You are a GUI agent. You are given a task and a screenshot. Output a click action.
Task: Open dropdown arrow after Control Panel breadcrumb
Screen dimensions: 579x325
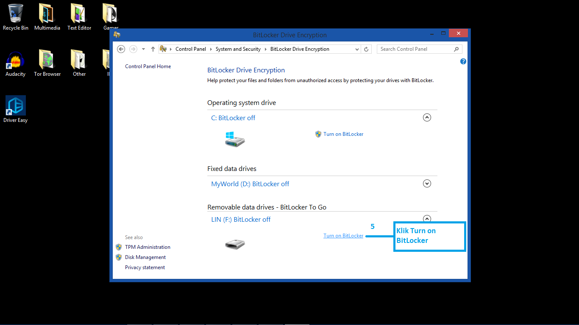(211, 49)
